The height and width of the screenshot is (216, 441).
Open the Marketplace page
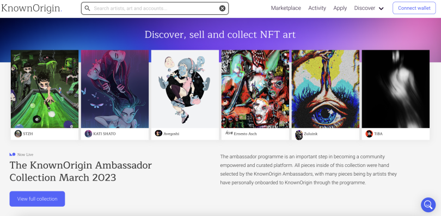pos(286,8)
